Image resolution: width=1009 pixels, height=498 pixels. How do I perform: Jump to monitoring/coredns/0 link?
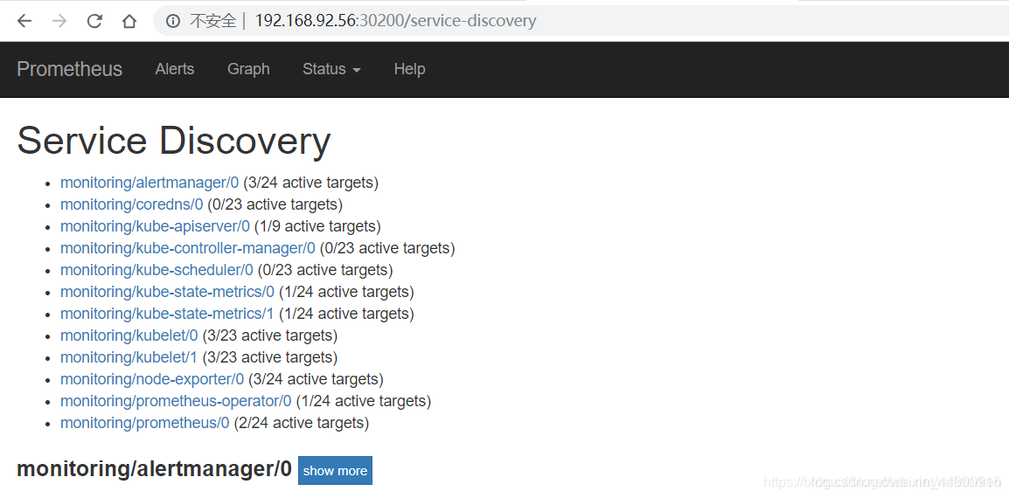[x=131, y=204]
